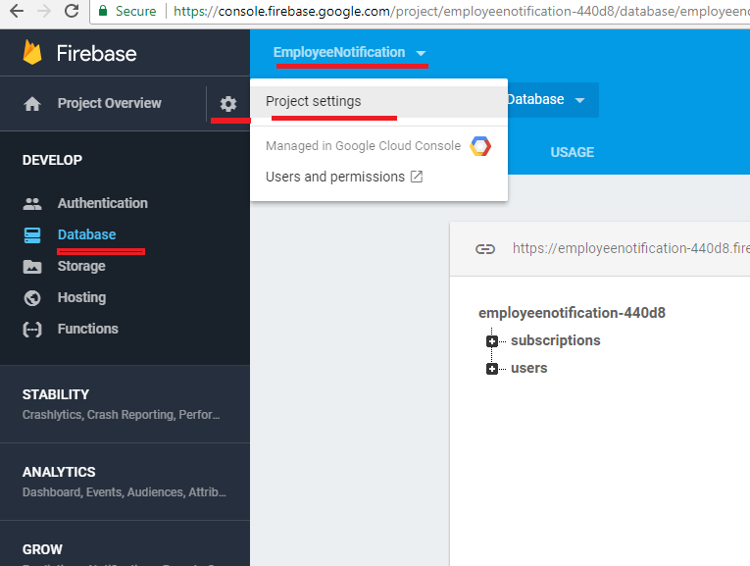Viewport: 750px width, 566px height.
Task: Click the external link icon beside Users and permissions
Action: point(417,177)
